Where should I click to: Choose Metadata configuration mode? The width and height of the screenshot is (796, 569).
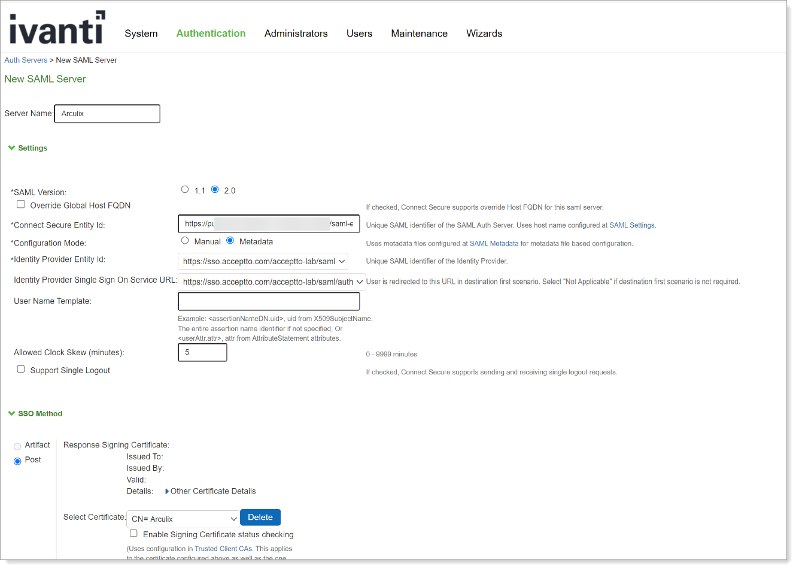click(230, 240)
